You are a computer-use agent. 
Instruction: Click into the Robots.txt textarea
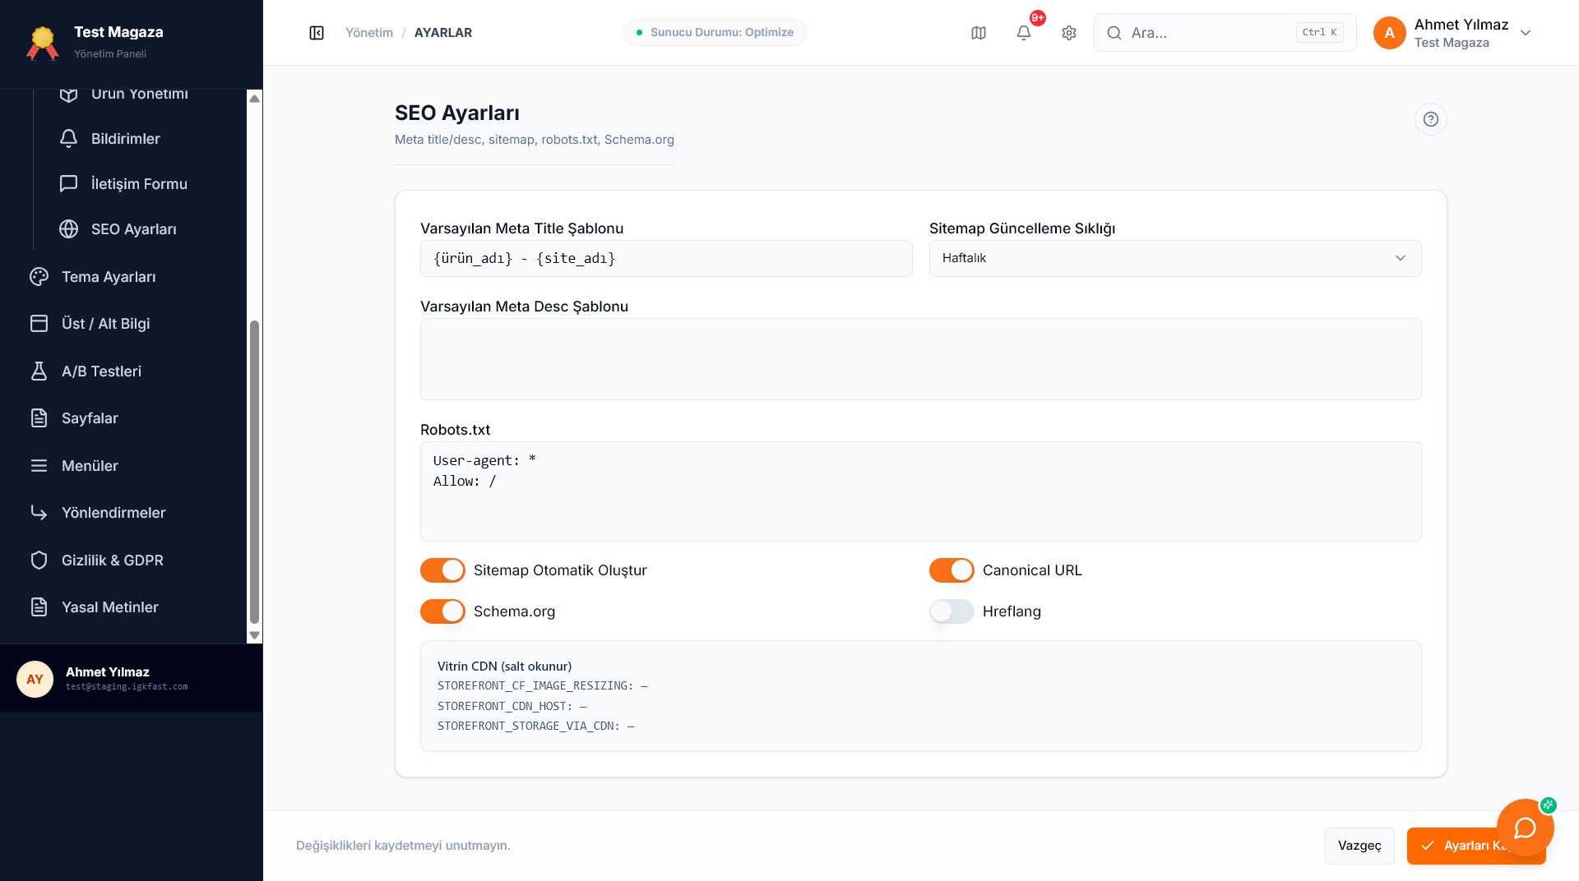921,491
